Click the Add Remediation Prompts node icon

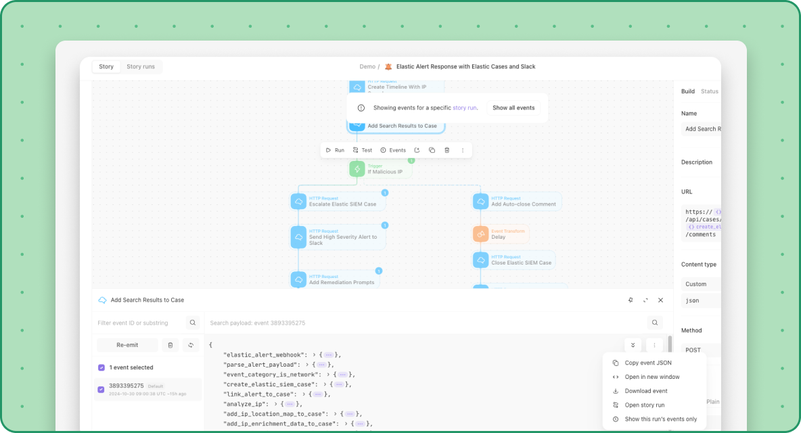(x=298, y=279)
